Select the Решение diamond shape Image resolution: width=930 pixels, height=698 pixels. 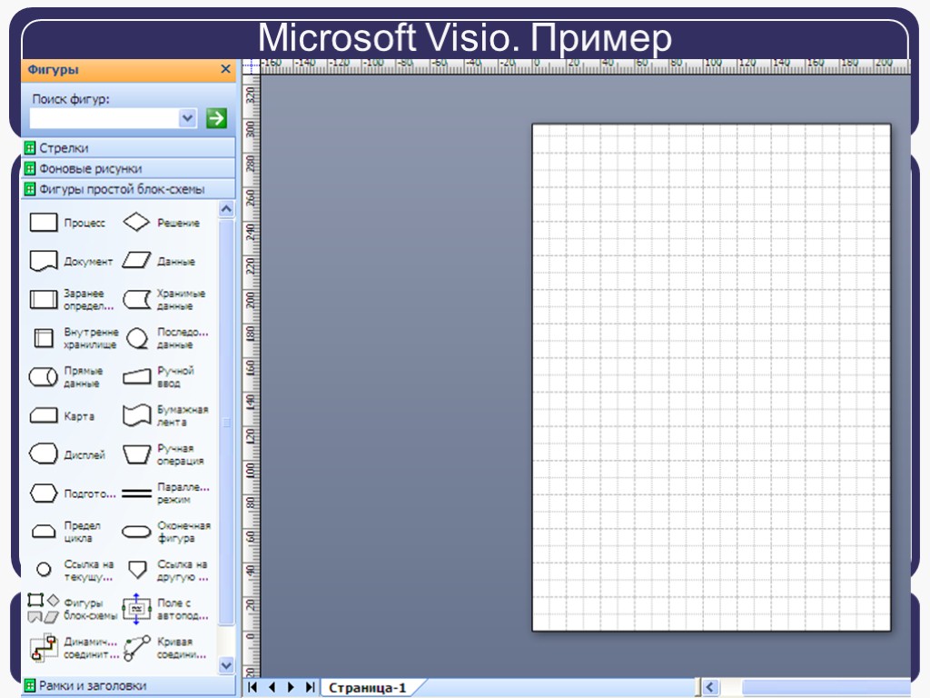tap(136, 223)
